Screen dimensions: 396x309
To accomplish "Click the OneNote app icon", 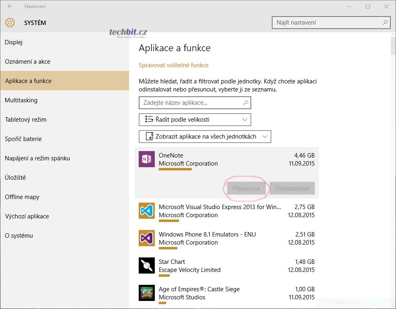I will tap(146, 159).
